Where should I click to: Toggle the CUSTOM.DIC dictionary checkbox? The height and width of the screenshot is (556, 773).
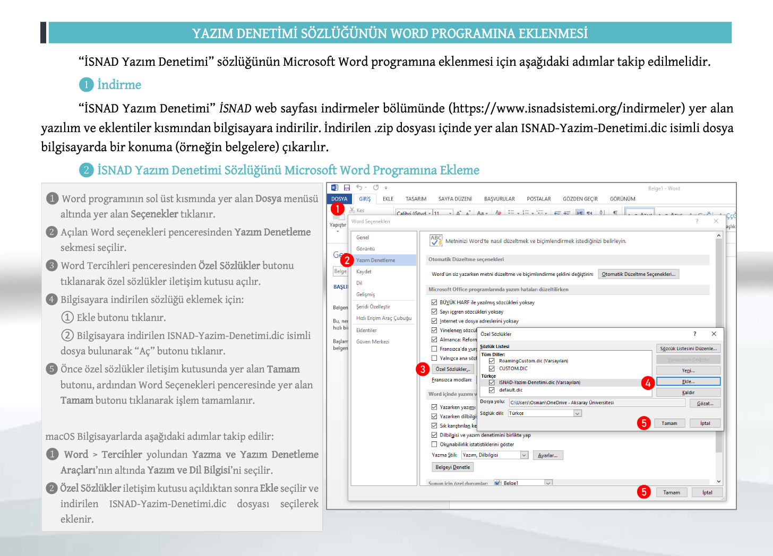[x=492, y=368]
